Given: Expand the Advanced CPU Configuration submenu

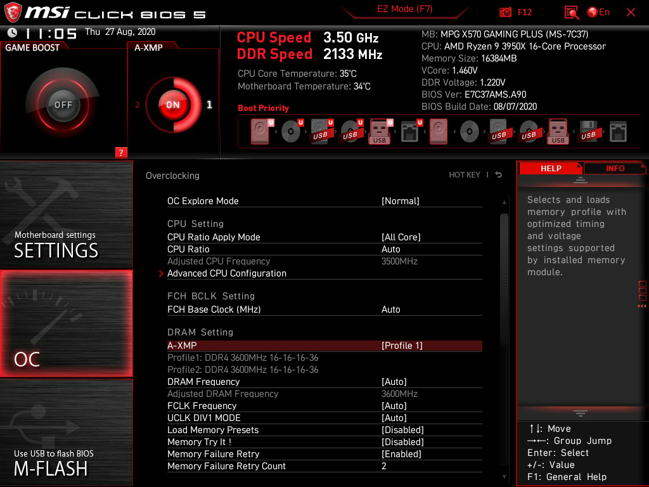Looking at the screenshot, I should (x=324, y=273).
